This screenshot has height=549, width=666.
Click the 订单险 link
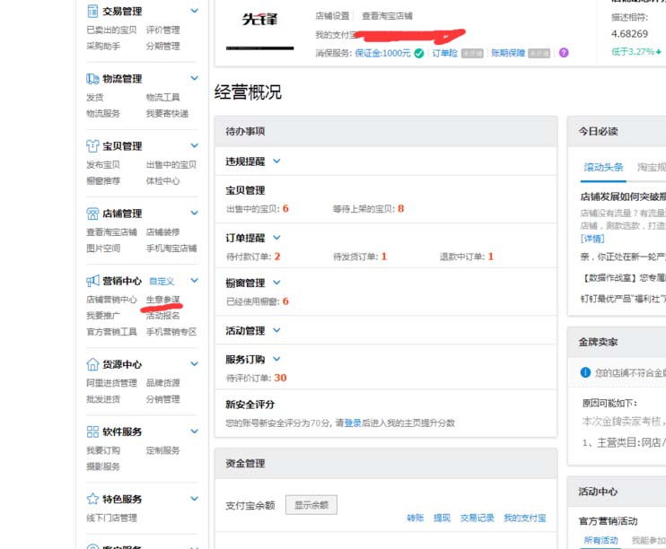(x=444, y=53)
